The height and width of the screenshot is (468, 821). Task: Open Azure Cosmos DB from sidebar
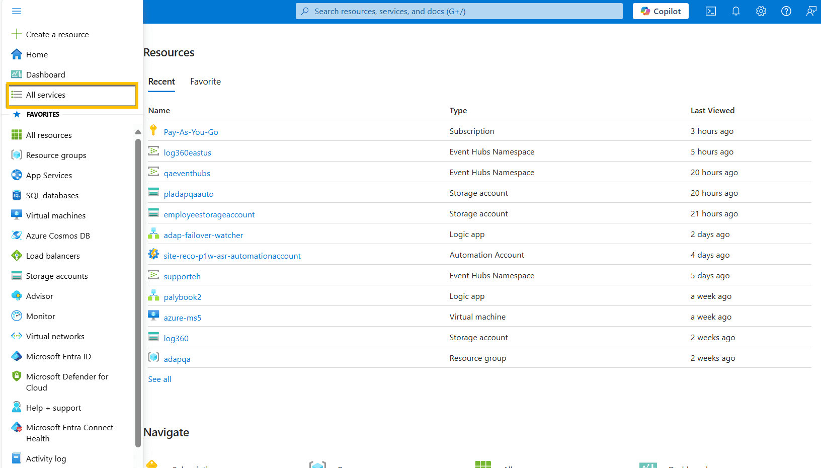(57, 236)
